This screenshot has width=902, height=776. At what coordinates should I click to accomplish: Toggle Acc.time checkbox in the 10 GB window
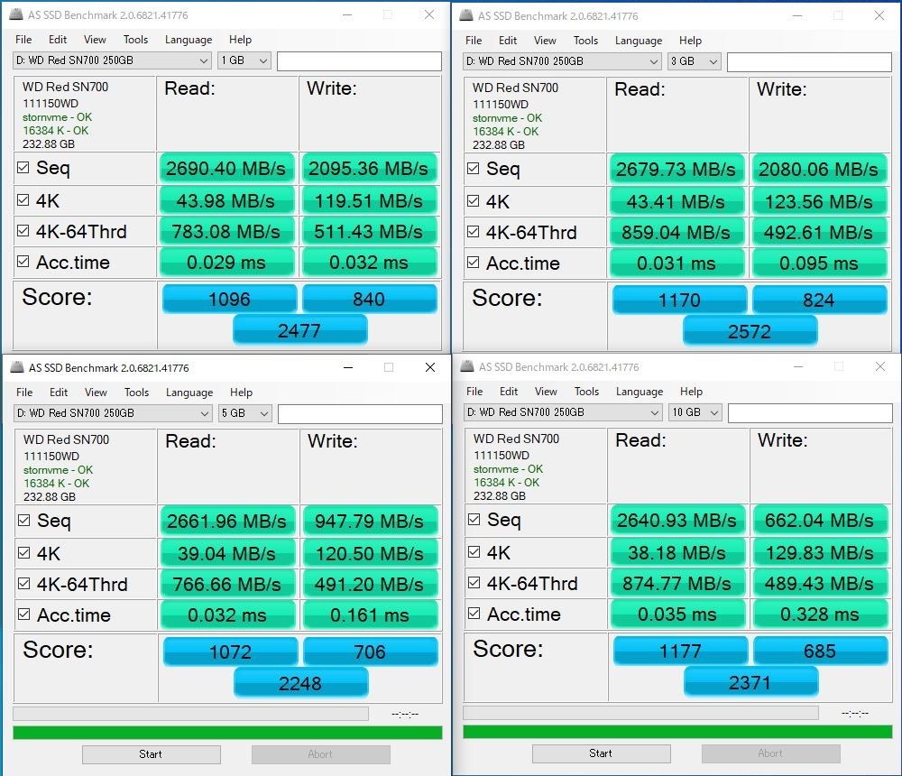tap(474, 613)
